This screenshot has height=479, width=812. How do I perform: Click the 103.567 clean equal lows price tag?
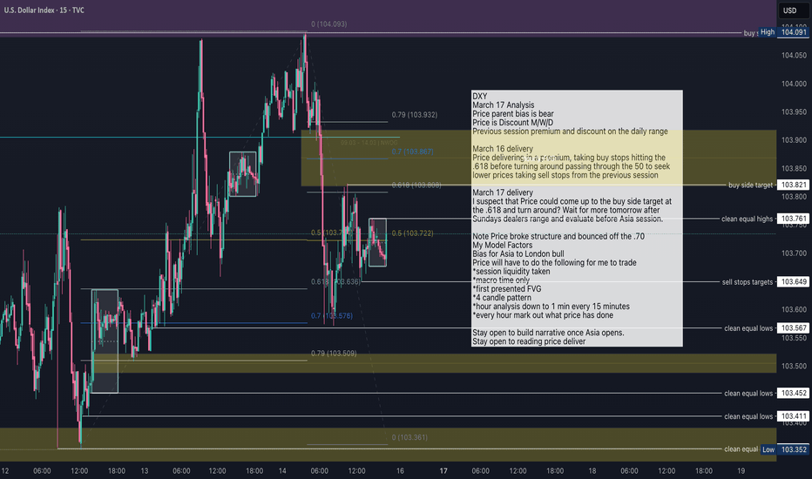pyautogui.click(x=794, y=328)
